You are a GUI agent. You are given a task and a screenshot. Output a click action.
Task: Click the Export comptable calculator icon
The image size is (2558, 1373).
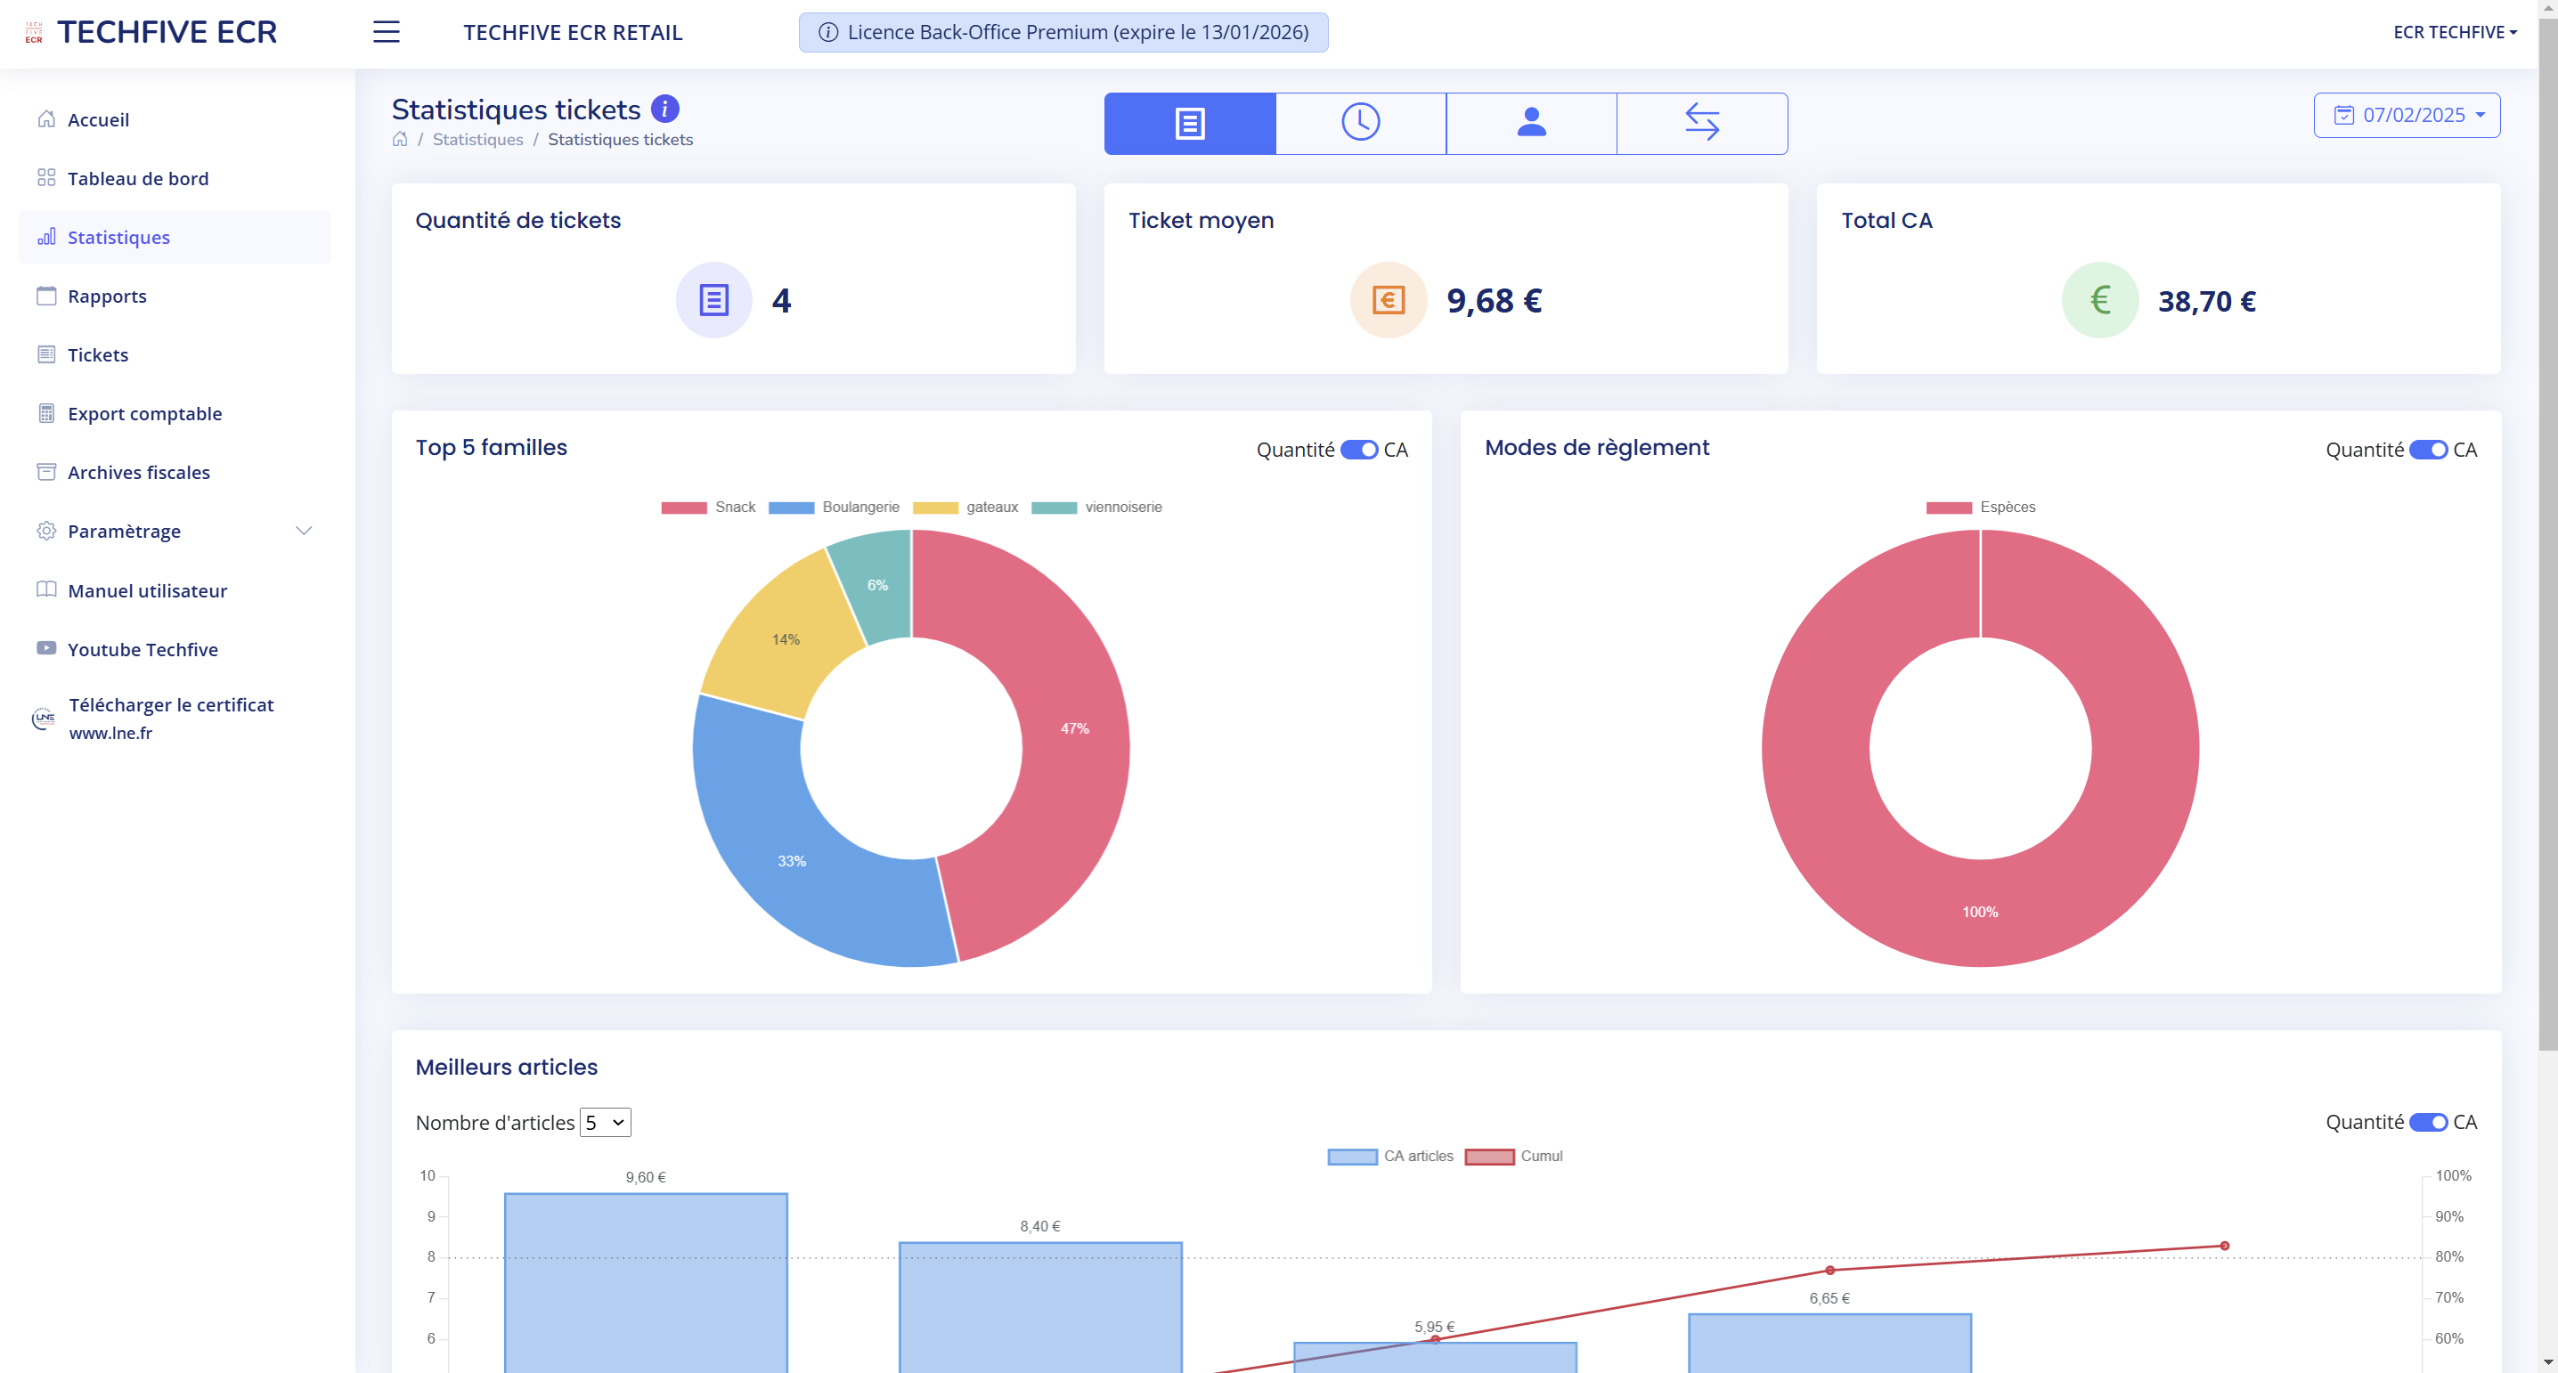(x=45, y=413)
